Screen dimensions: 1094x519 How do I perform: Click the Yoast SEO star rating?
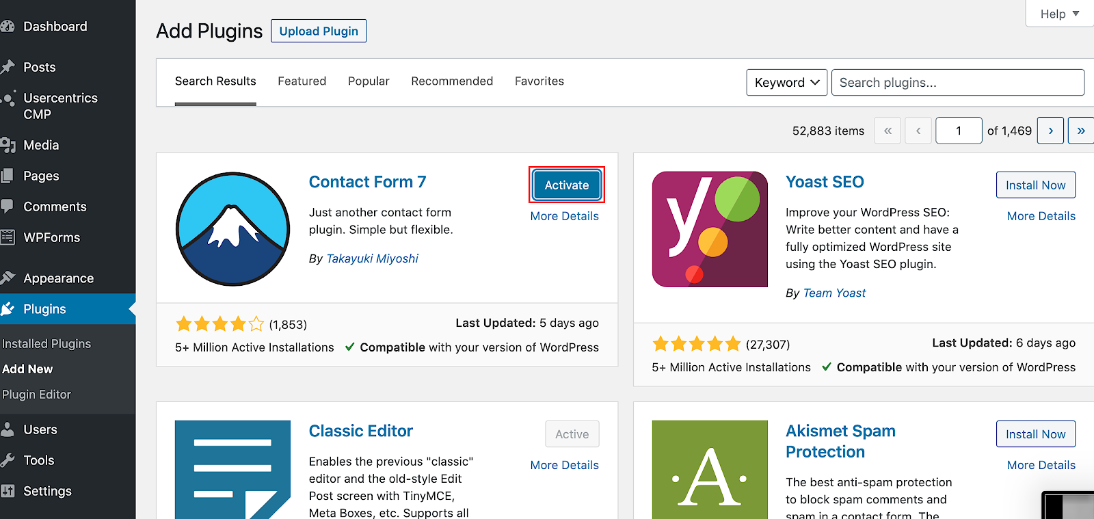696,344
